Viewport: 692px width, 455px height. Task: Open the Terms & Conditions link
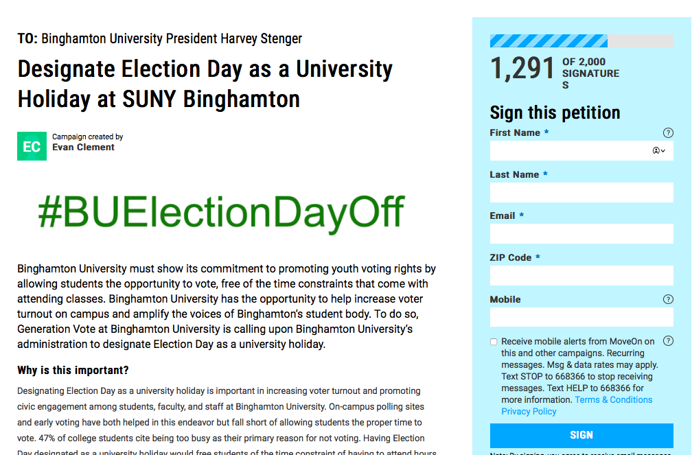(x=614, y=400)
